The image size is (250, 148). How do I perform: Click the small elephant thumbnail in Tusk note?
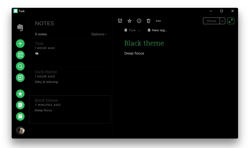point(37,54)
